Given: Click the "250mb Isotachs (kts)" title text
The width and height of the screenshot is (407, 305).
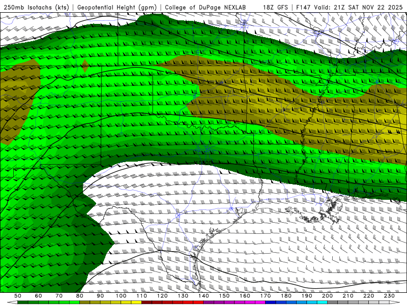Looking at the screenshot, I should [x=36, y=7].
